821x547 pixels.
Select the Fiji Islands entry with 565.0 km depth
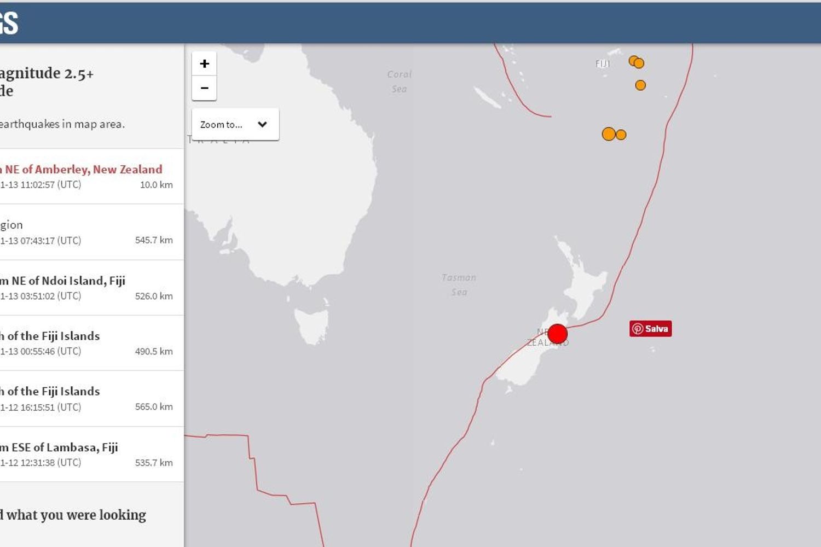(x=50, y=392)
